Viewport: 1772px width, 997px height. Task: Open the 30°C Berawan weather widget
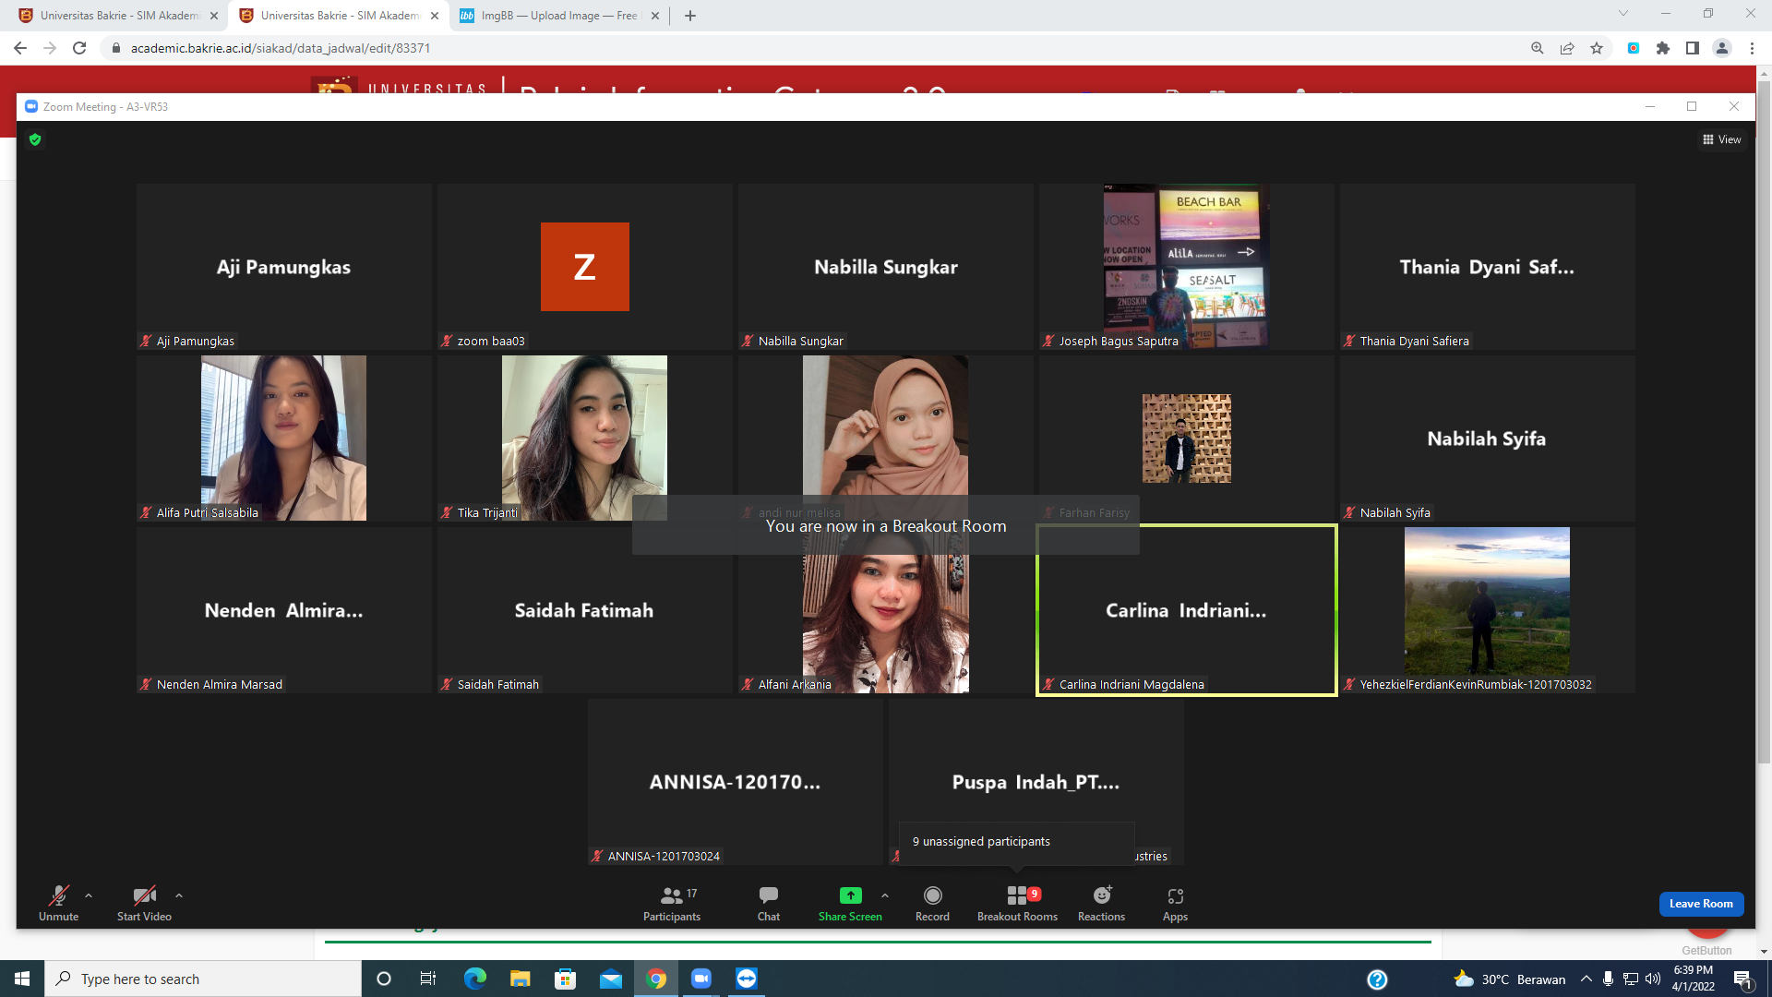click(x=1510, y=979)
